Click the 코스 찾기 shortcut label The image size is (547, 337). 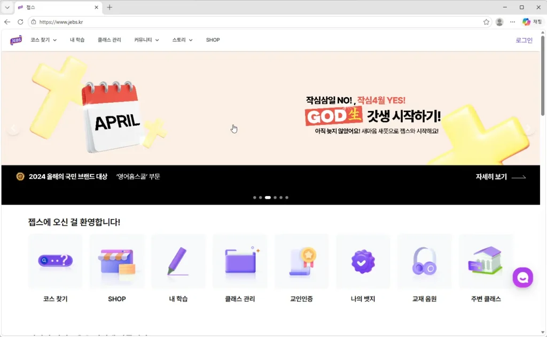(x=56, y=299)
